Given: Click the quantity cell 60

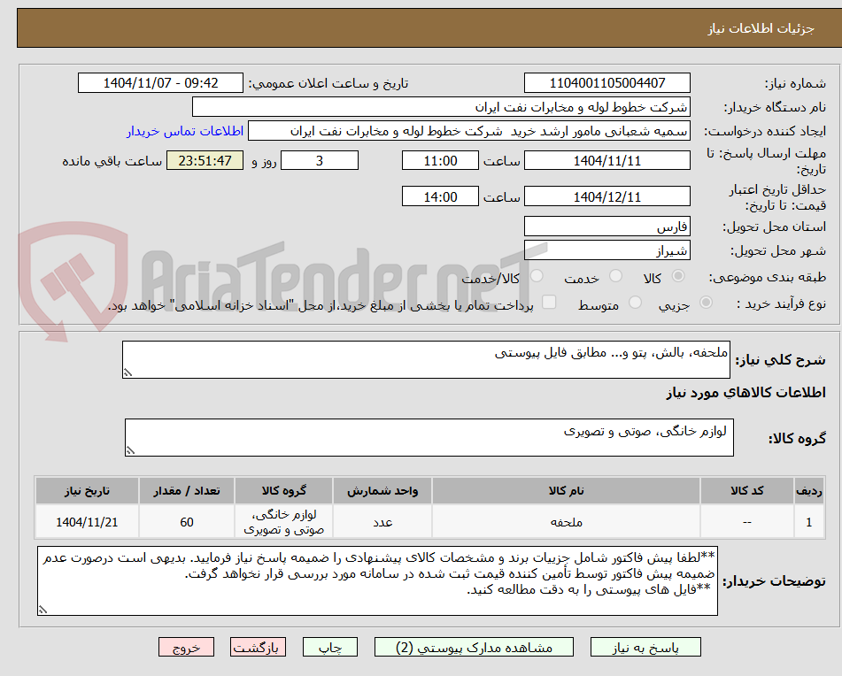Looking at the screenshot, I should [186, 521].
